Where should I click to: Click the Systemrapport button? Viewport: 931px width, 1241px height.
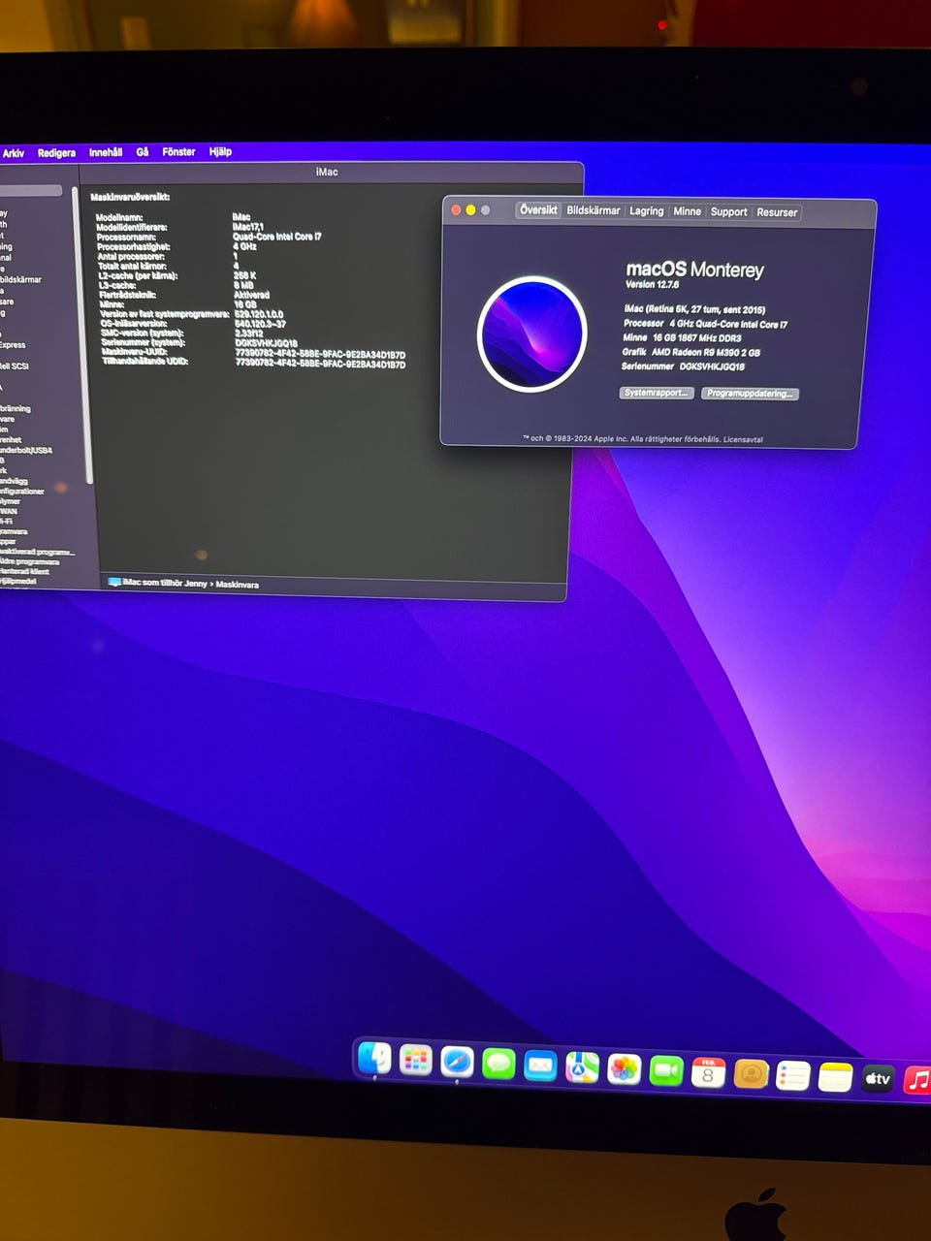pos(657,393)
